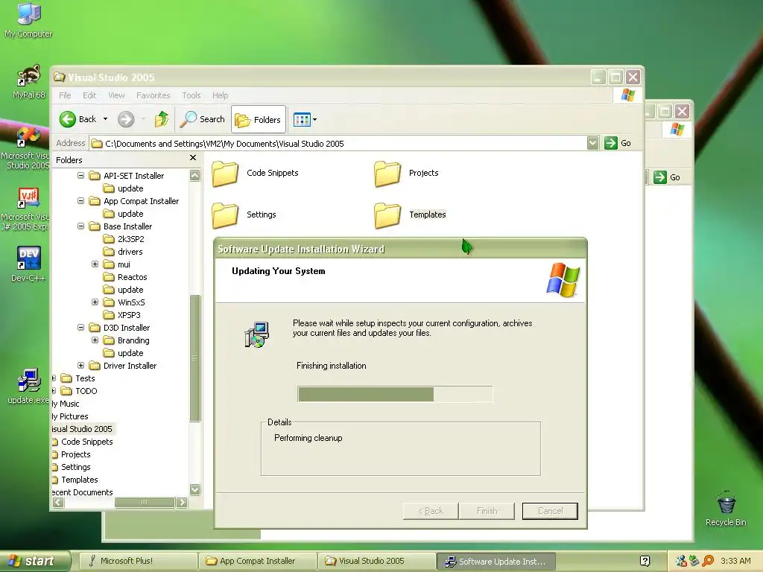Collapse the App Compat Installer node

[80, 201]
